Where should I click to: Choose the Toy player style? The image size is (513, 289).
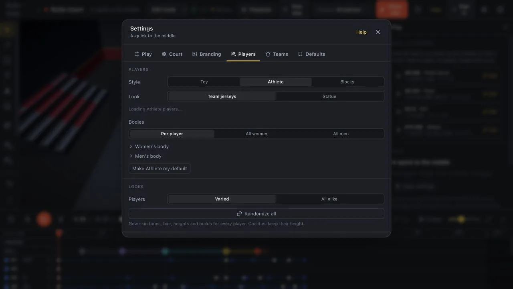[204, 82]
